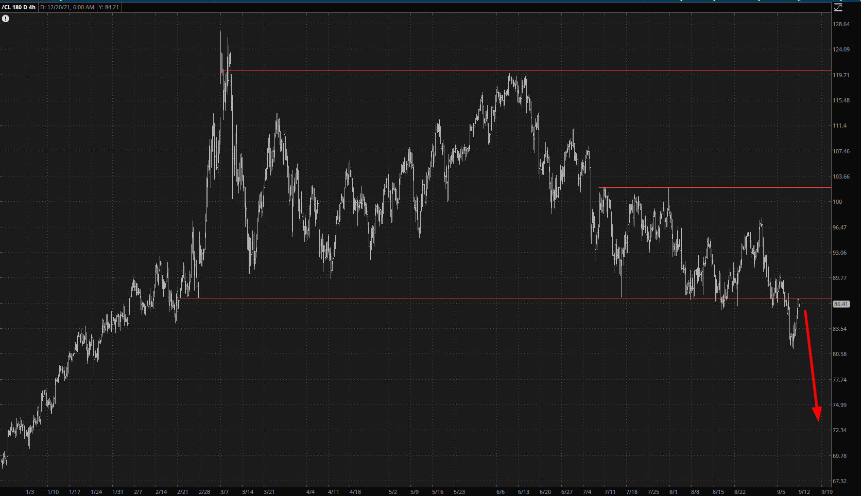
Task: Click the 103.66 price axis label
Action: (841, 176)
